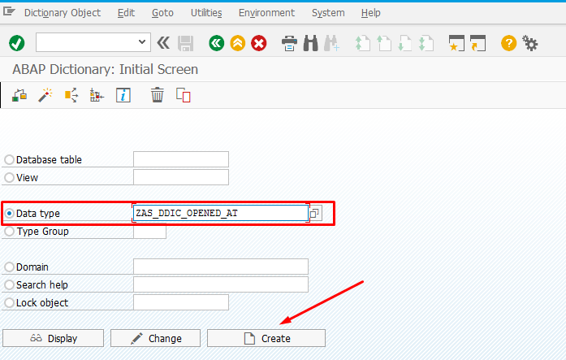
Task: Click the green Back icon
Action: (216, 43)
